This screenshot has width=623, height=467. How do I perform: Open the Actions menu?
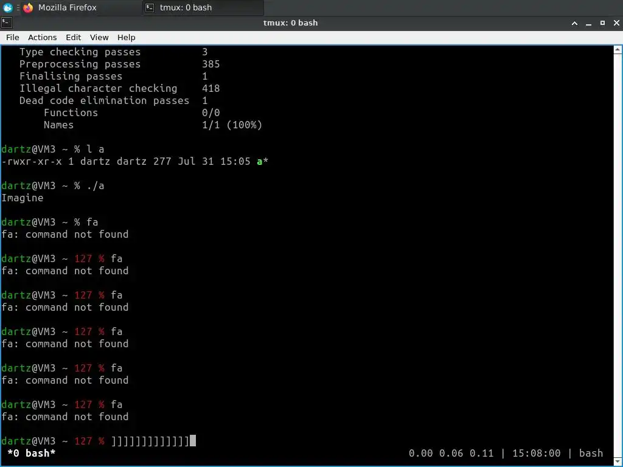42,37
